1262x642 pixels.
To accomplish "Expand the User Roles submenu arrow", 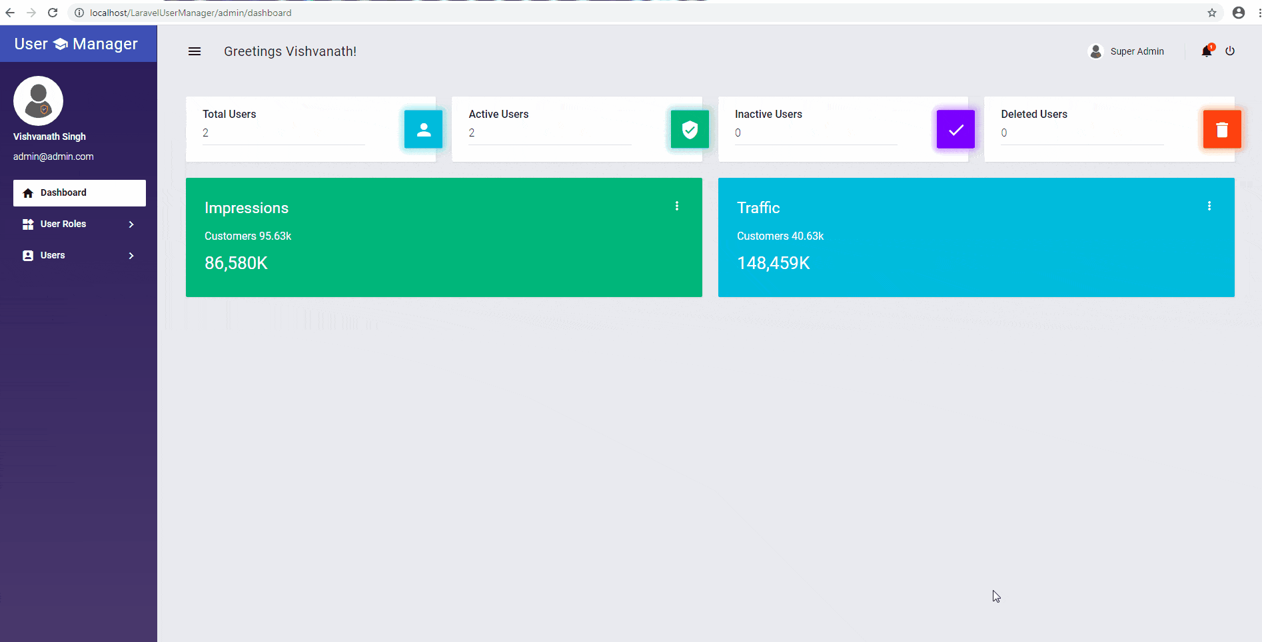I will (131, 224).
